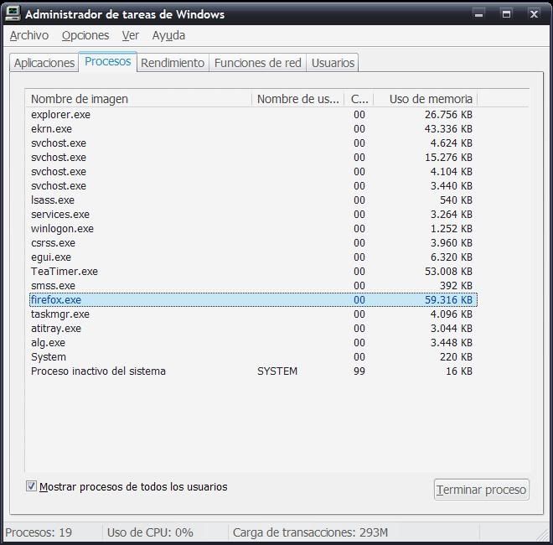
Task: Select the ekrn.exe process
Action: click(253, 129)
